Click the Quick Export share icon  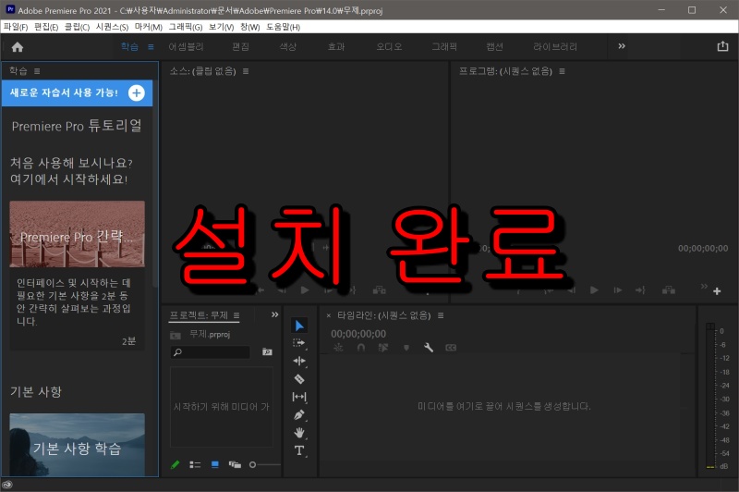(722, 46)
